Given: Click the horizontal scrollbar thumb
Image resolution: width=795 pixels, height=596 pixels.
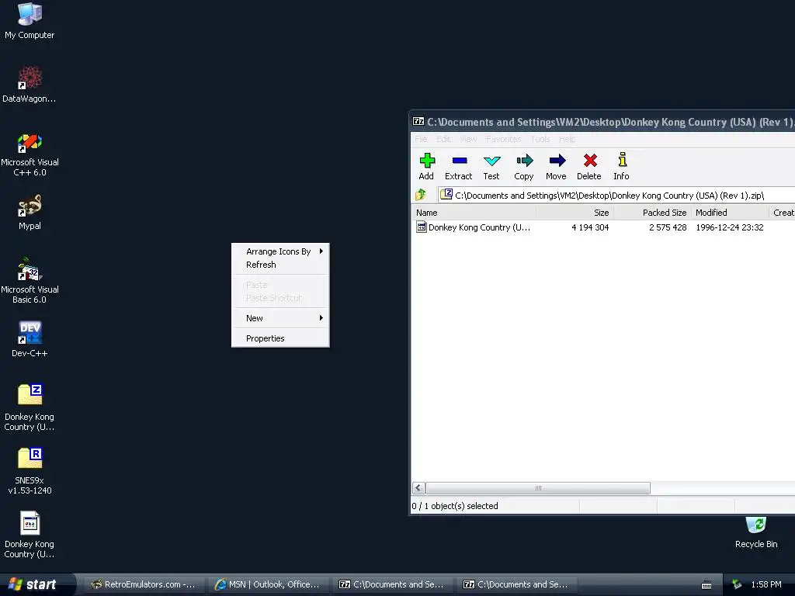Looking at the screenshot, I should (538, 488).
